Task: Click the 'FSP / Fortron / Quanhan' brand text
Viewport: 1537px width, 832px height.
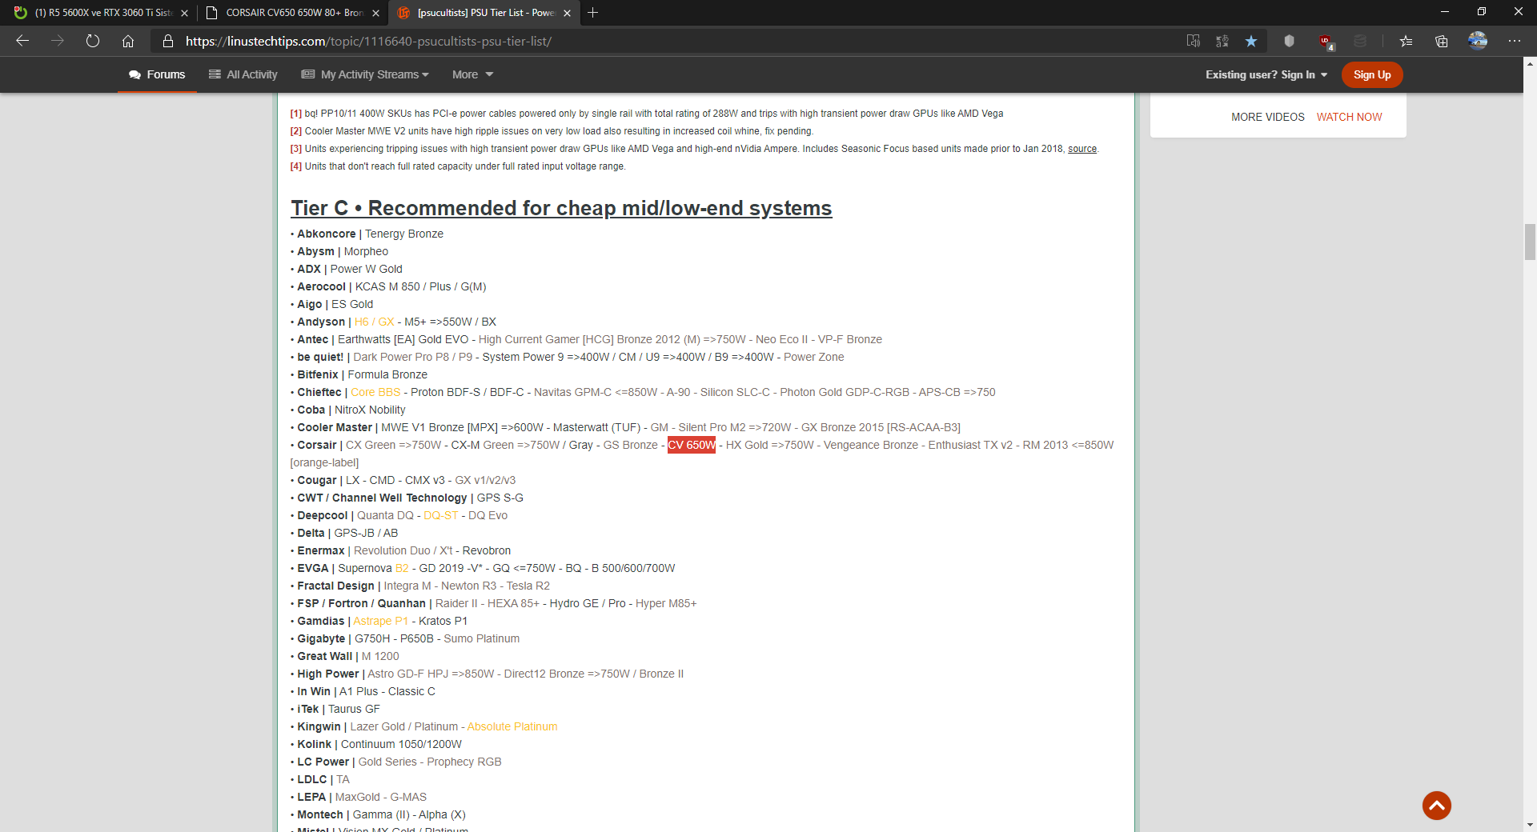Action: click(x=362, y=603)
